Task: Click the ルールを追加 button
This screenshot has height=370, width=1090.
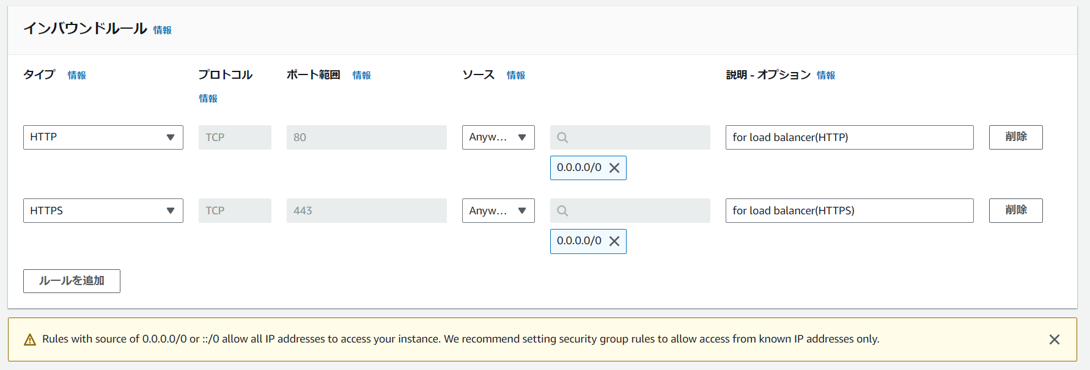Action: coord(72,281)
